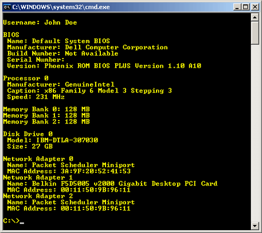
Task: Click the C:\WINDOWS\system32\cmd.exe title bar text
Action: (x=61, y=7)
